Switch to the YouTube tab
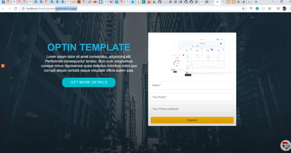Screen dimensions: 291x153 click(95, 2)
